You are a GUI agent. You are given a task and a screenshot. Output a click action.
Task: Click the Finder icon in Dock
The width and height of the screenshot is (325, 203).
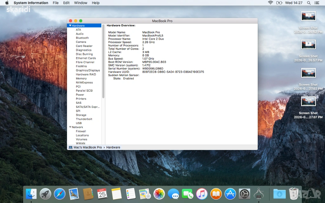click(x=31, y=193)
